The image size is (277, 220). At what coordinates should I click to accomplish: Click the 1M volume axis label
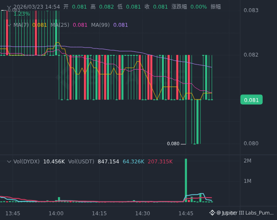pyautogui.click(x=248, y=181)
